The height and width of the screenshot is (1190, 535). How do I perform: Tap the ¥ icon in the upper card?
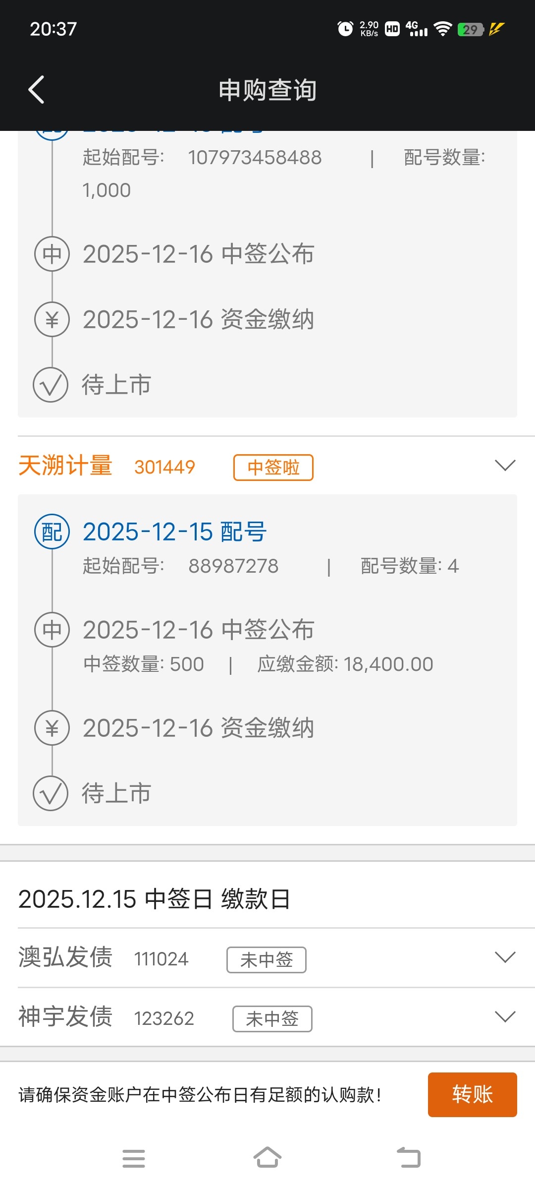tap(52, 319)
